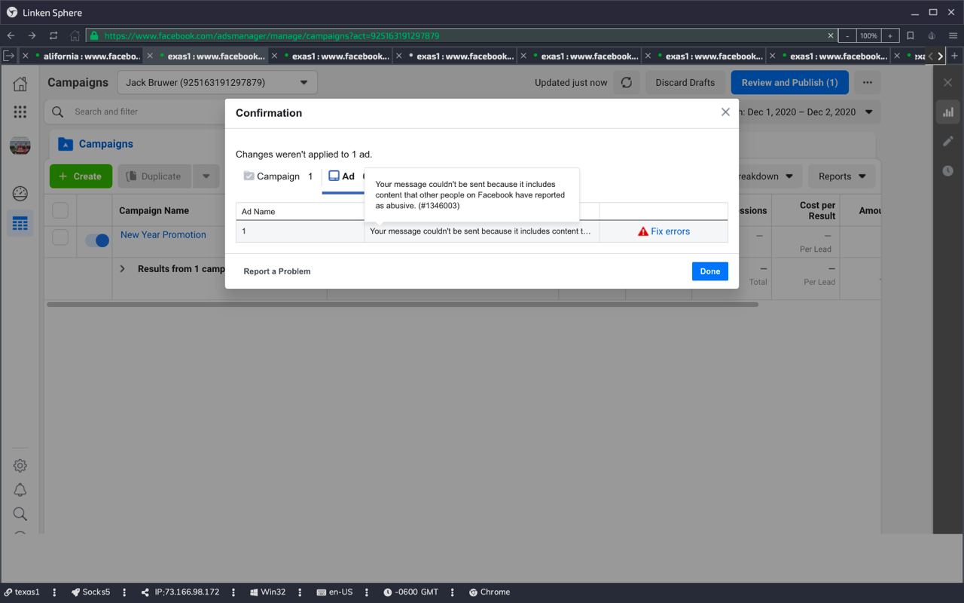Select the campaigns table icon in sidebar

(x=20, y=224)
